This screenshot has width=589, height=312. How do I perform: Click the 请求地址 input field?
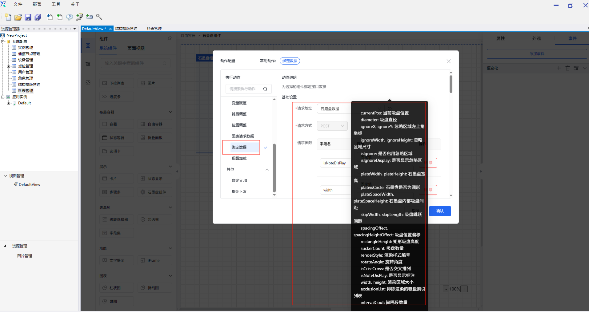334,109
